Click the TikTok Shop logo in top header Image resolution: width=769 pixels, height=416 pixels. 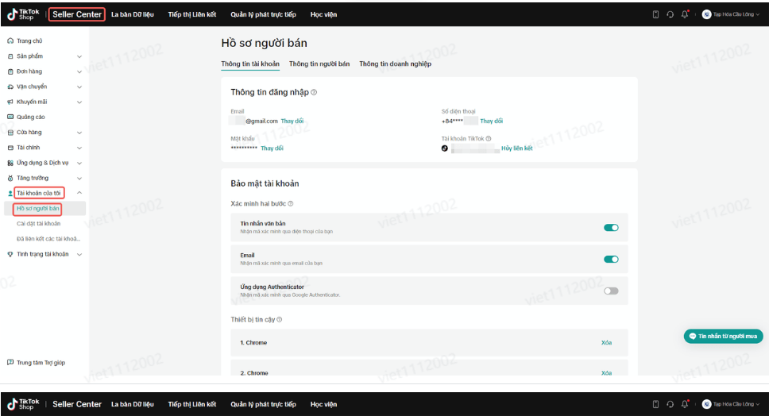click(24, 14)
